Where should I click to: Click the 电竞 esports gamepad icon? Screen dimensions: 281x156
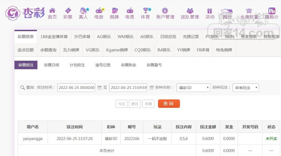(x=130, y=11)
